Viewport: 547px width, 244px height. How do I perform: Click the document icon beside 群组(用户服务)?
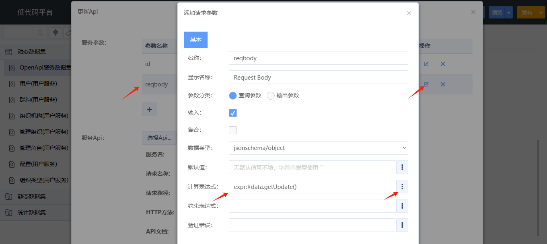tap(12, 100)
